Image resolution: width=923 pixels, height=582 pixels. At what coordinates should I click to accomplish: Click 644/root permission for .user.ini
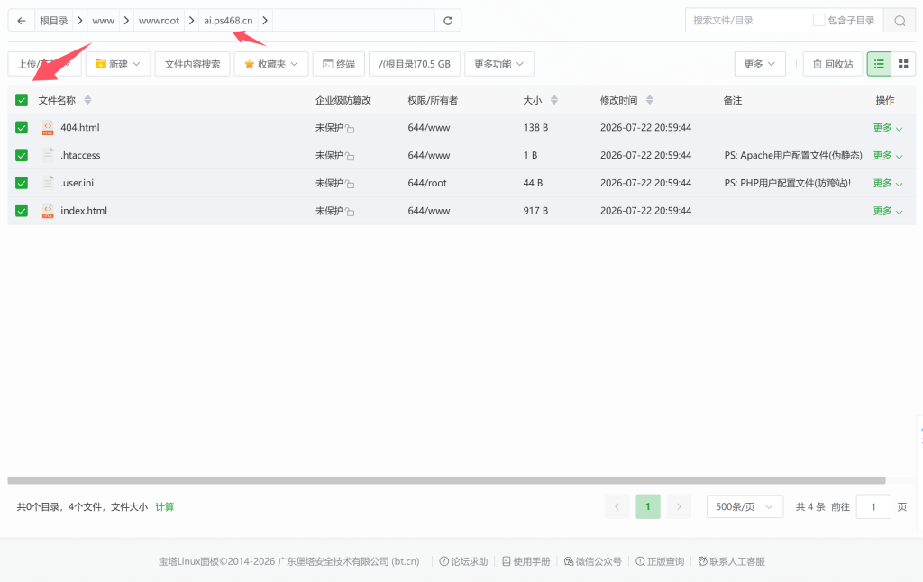(x=427, y=183)
